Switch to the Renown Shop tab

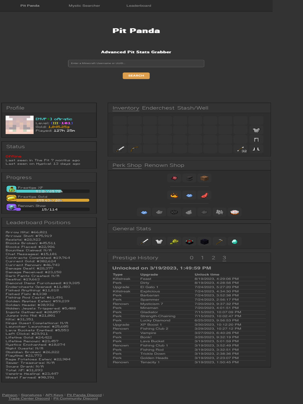(x=164, y=165)
